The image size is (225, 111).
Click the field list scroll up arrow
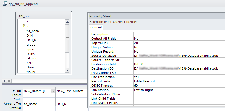tap(67, 22)
